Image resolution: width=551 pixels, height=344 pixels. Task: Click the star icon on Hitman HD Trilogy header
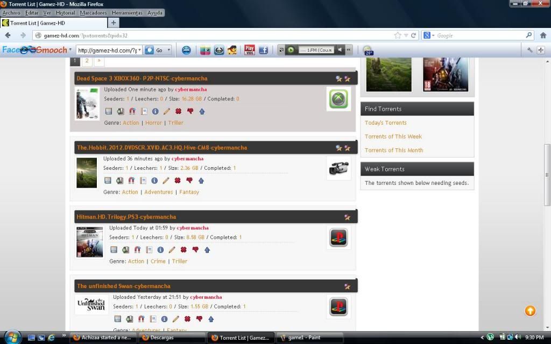347,217
